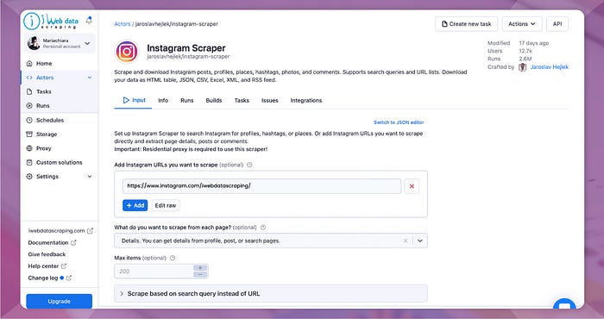Open Custom solutions in the sidebar

60,162
